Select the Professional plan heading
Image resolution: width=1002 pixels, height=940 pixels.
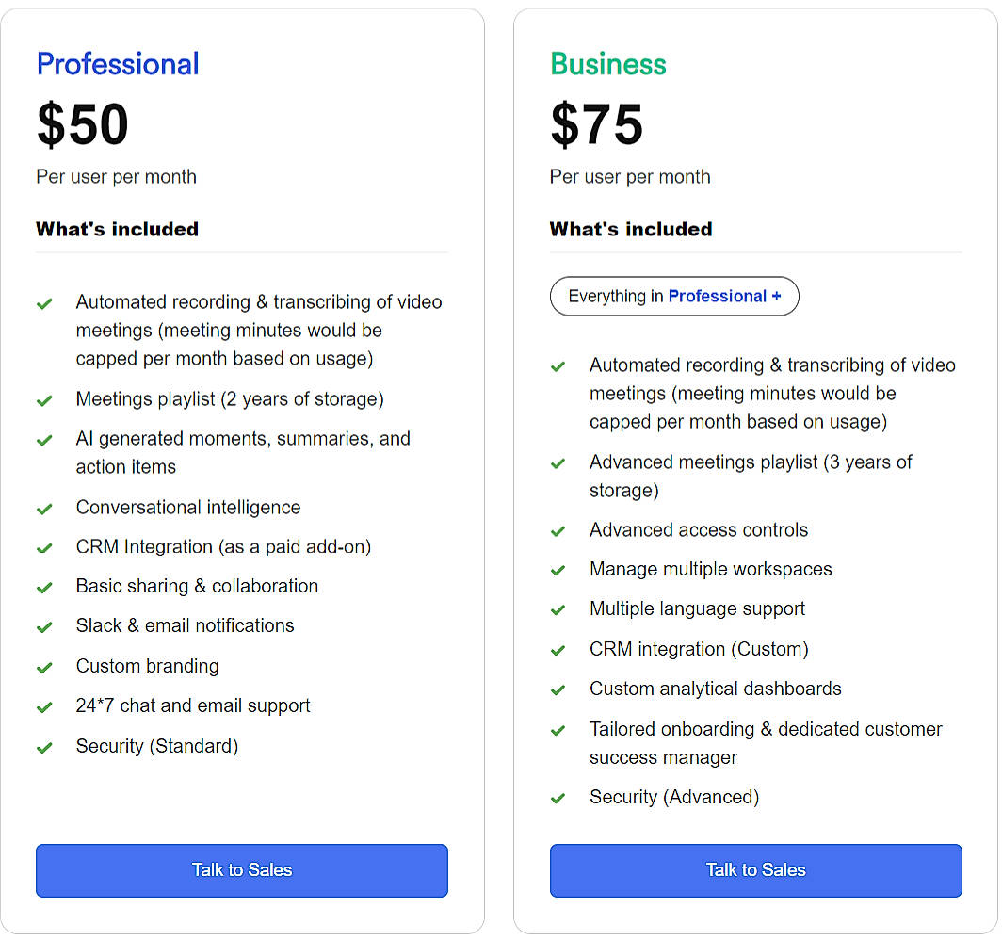click(x=117, y=64)
